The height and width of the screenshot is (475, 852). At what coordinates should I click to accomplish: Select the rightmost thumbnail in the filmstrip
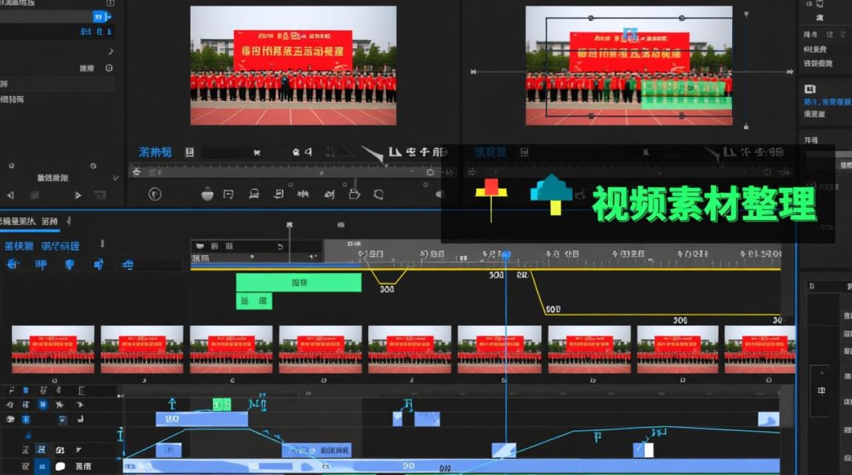point(759,350)
